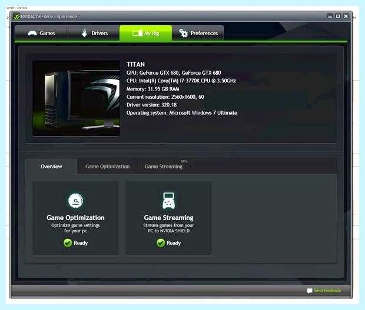The height and width of the screenshot is (310, 365).
Task: Click the GPU: GeForce GTX 680 line
Action: pyautogui.click(x=174, y=73)
